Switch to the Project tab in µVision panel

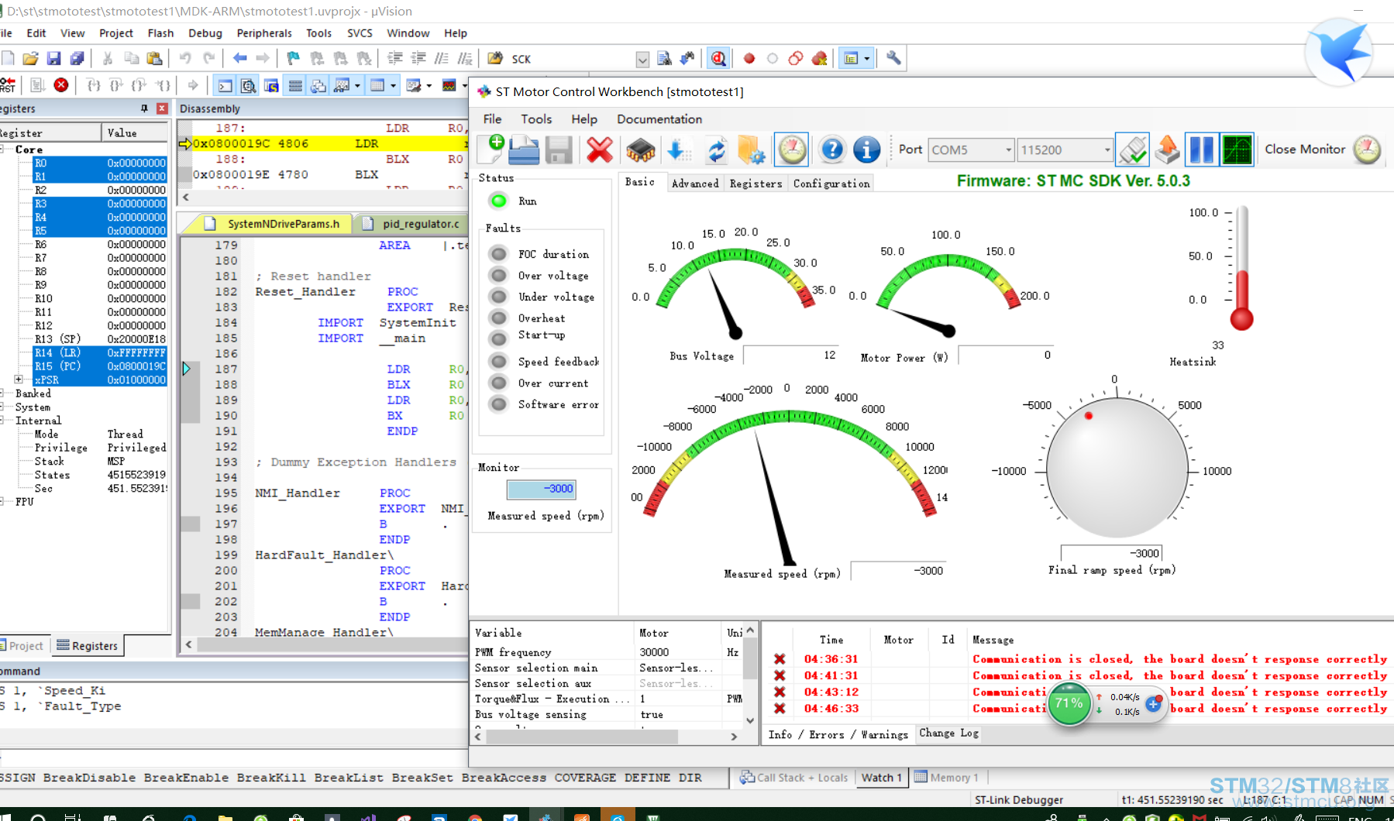pos(25,646)
